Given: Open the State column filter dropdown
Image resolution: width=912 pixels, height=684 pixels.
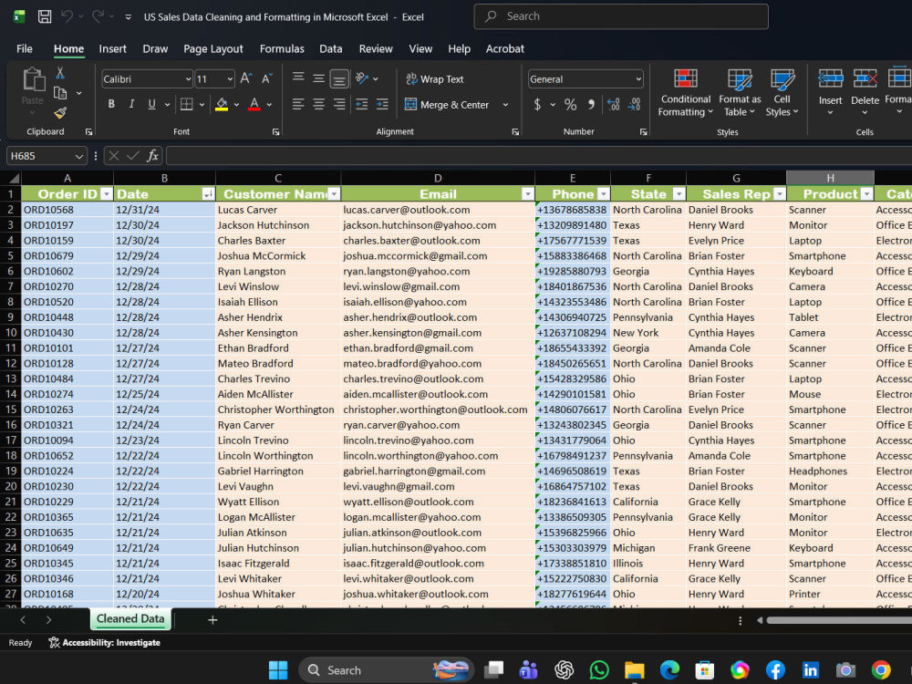Looking at the screenshot, I should [x=679, y=193].
